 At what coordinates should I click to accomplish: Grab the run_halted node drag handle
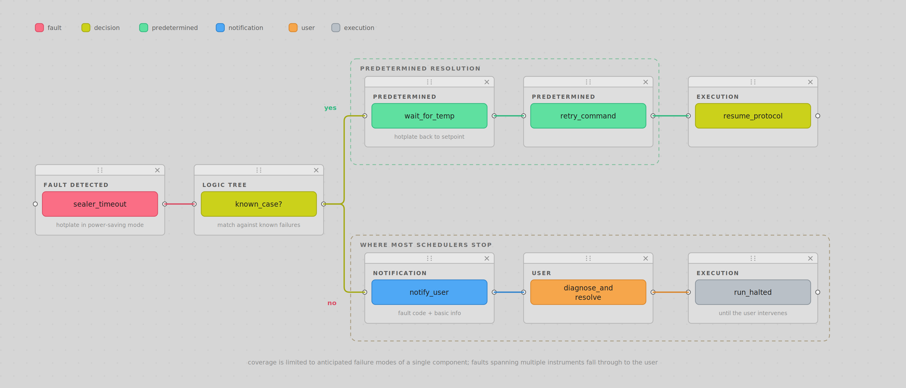pos(753,258)
